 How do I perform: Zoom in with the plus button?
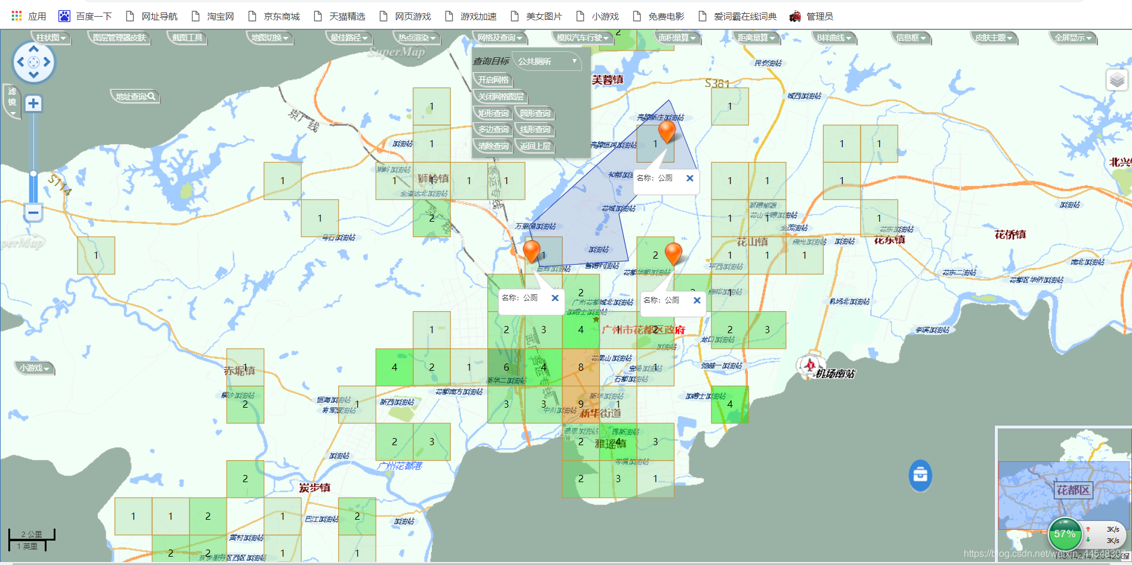point(33,103)
